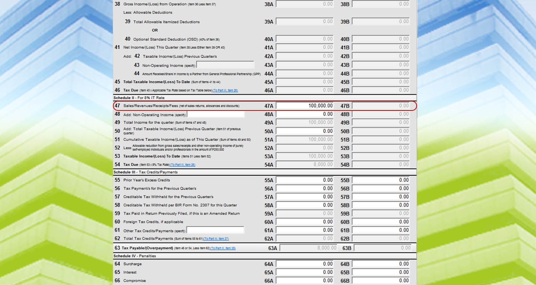Click the 'Schedule III - Tax Credits/Payments' heading
Screen dimensions: 536x285
tap(145, 172)
